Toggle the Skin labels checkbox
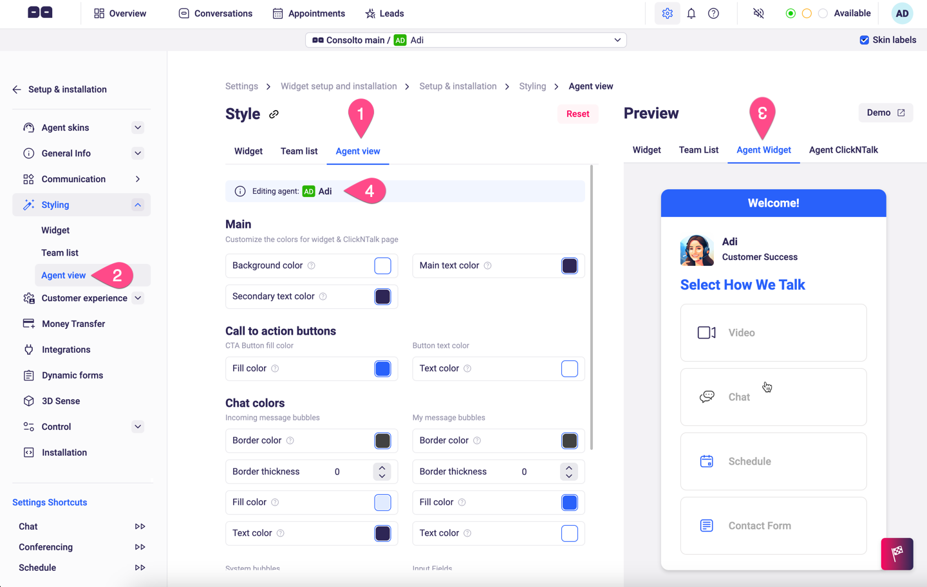The height and width of the screenshot is (587, 927). pyautogui.click(x=864, y=39)
